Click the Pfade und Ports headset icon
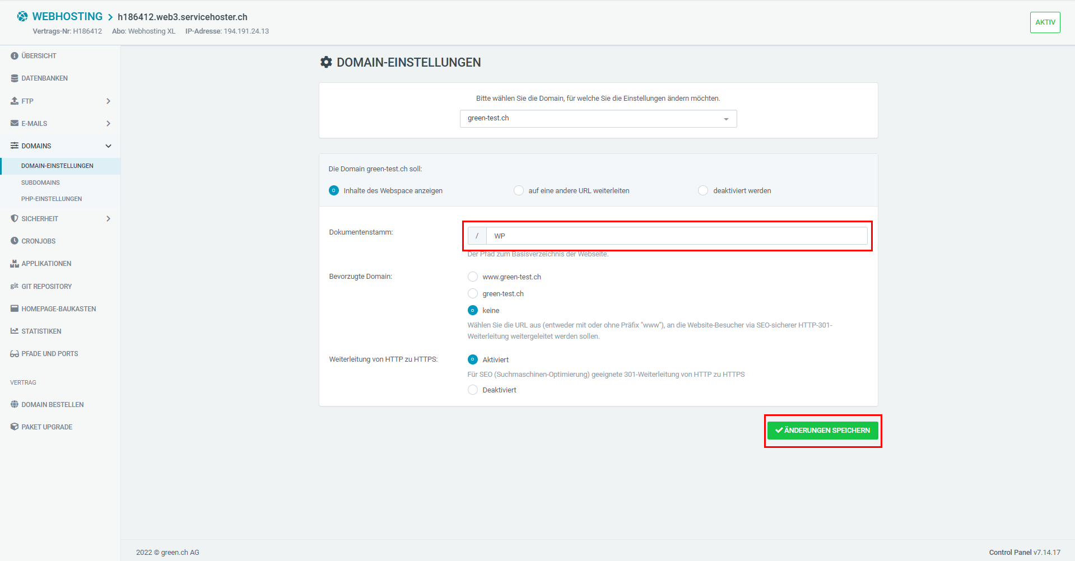This screenshot has width=1075, height=561. click(14, 353)
